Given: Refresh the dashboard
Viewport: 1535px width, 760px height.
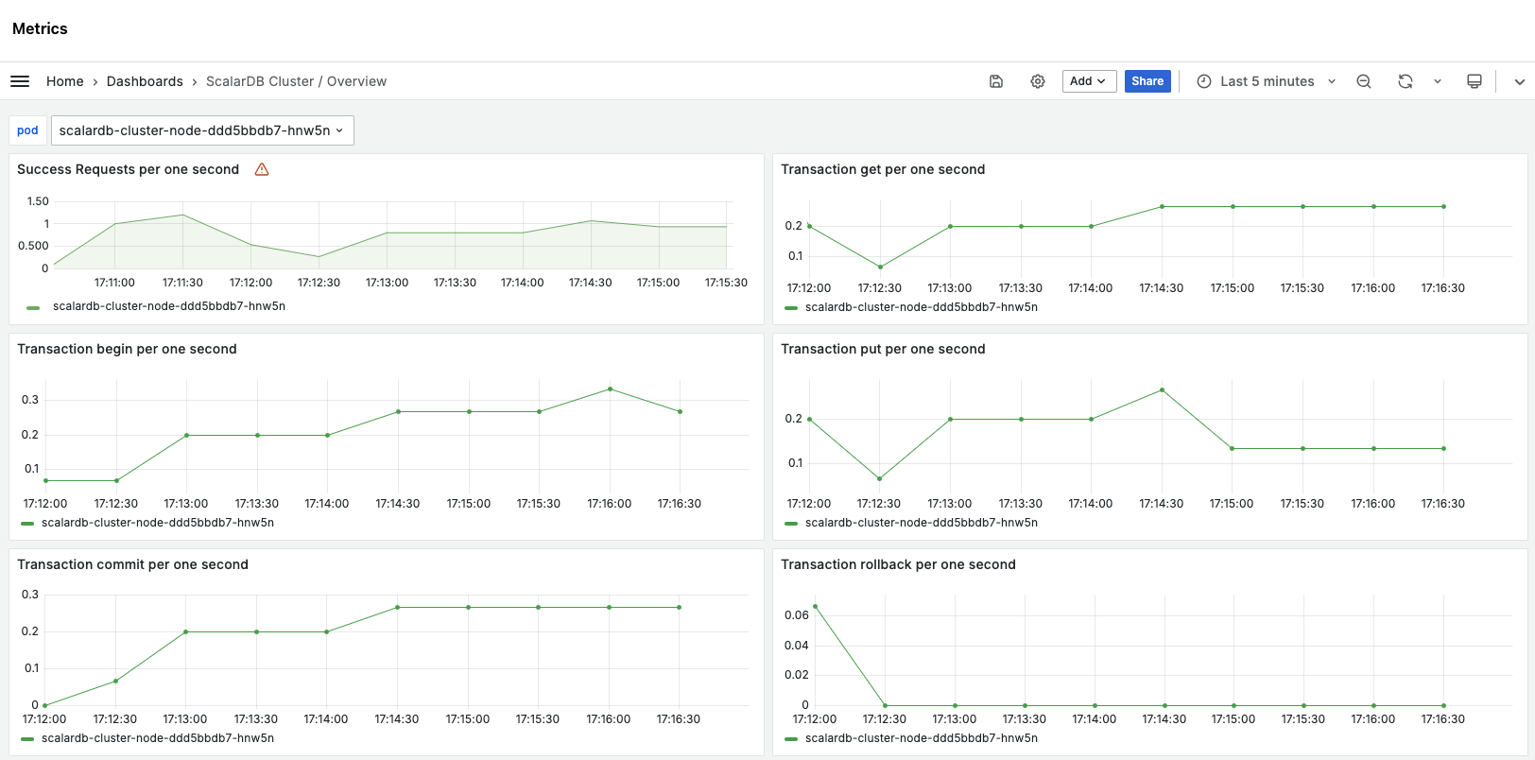Looking at the screenshot, I should coord(1406,81).
